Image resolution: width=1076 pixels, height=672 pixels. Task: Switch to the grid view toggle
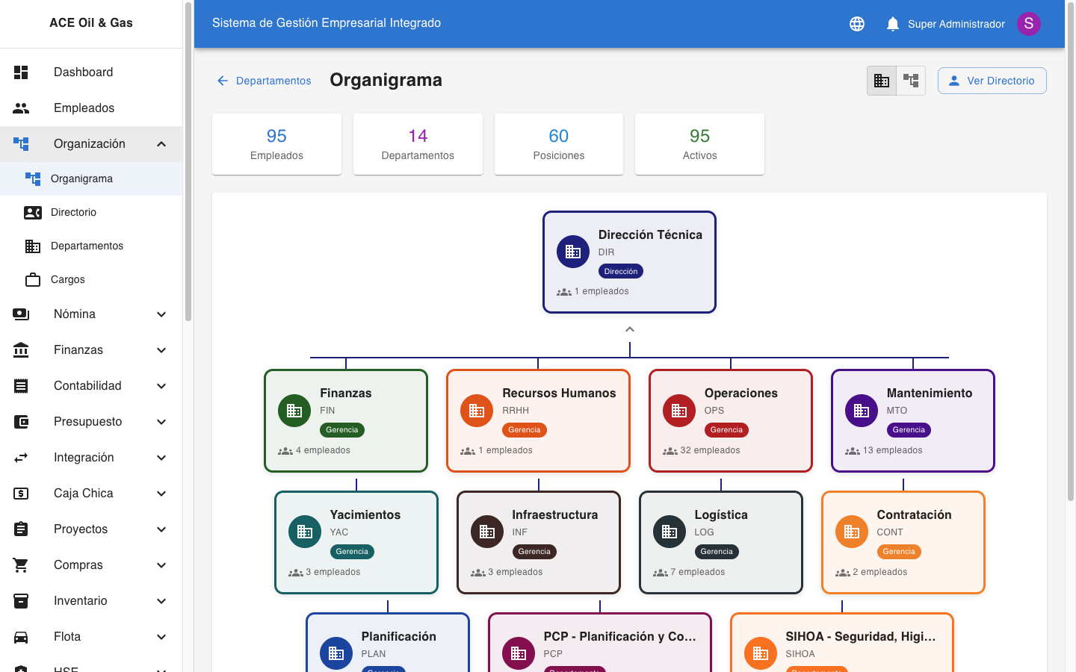tap(882, 80)
